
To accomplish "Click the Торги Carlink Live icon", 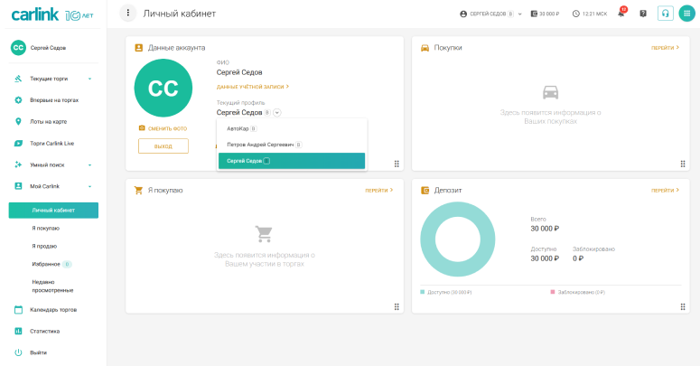I will click(x=18, y=143).
